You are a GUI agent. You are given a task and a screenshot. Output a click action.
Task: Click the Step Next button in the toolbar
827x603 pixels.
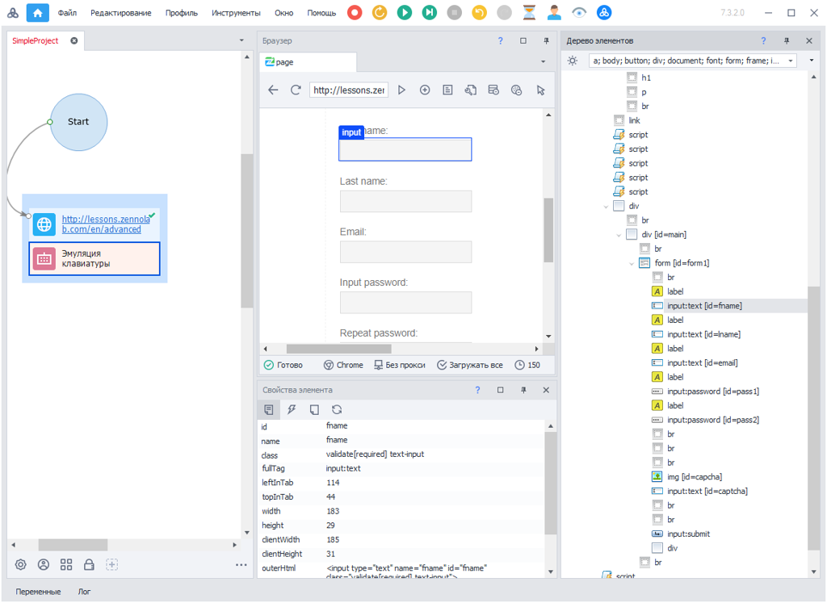click(430, 13)
